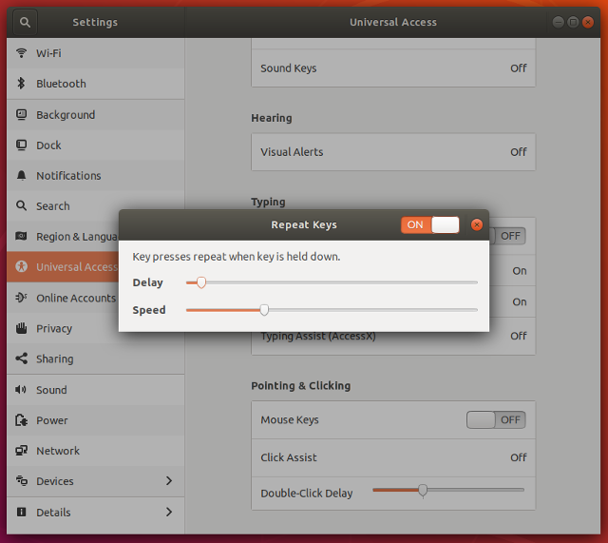Viewport: 608px width, 543px height.
Task: Expand the Devices submenu arrow
Action: [x=169, y=481]
